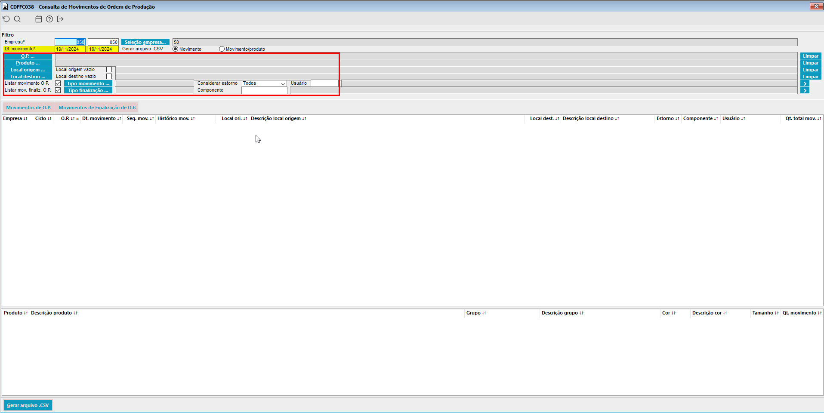Click the second Dt. movimento date field

point(103,49)
